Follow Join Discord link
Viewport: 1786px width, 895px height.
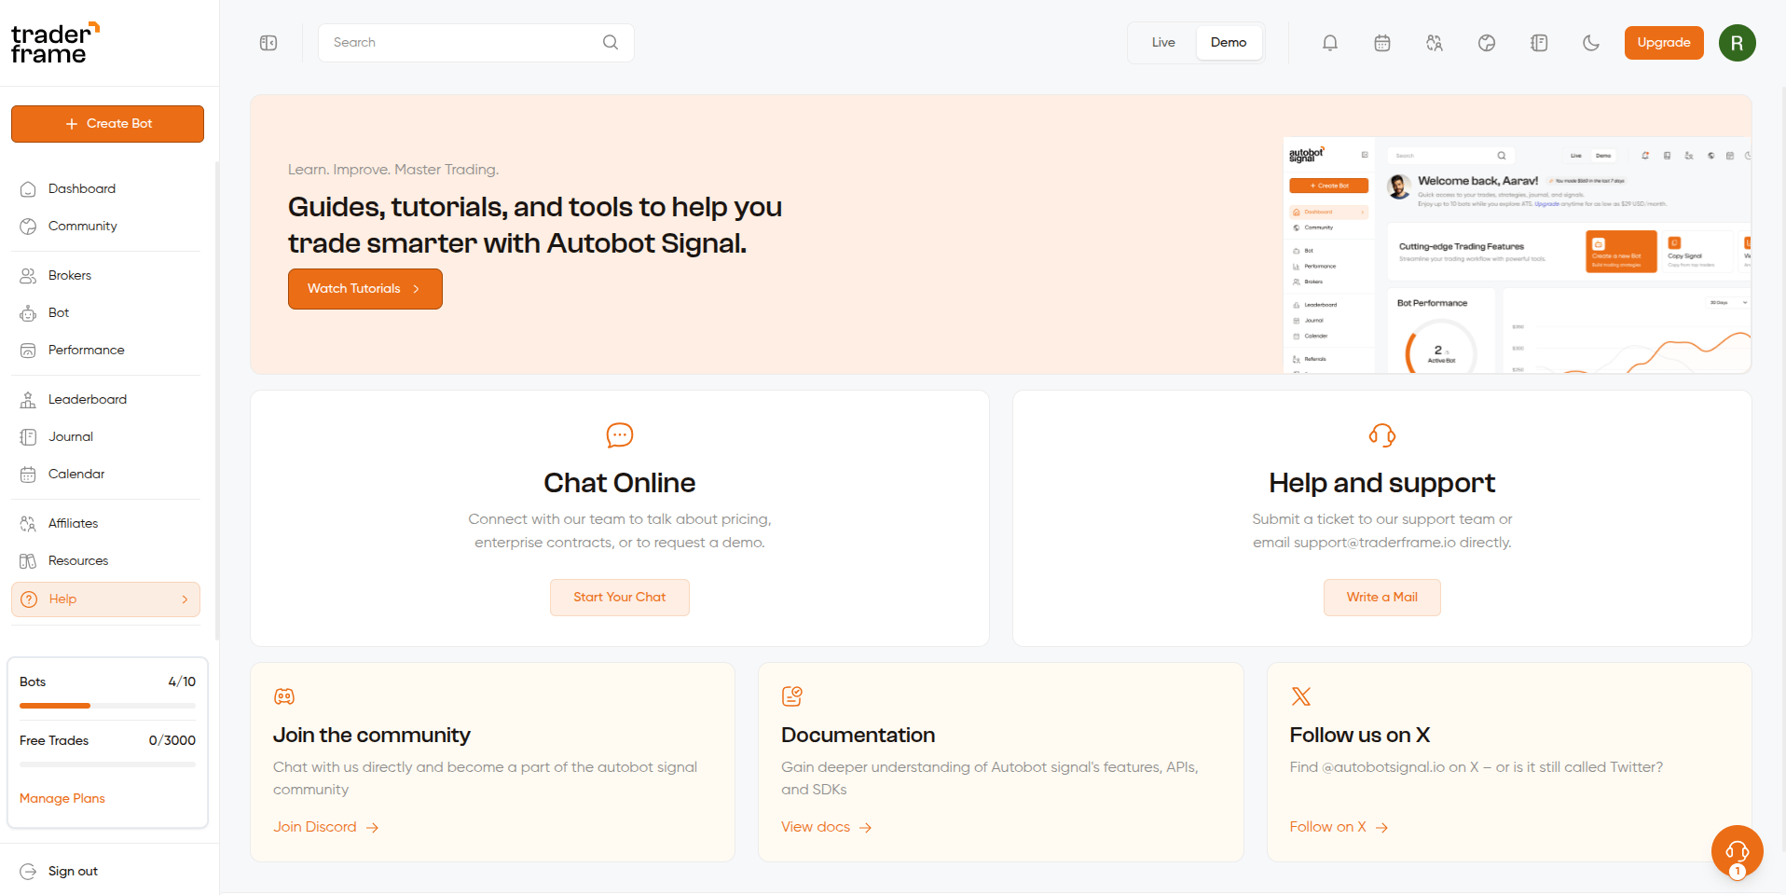pos(325,827)
